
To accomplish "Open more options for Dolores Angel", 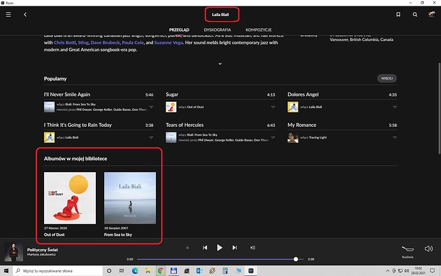I will (395, 107).
